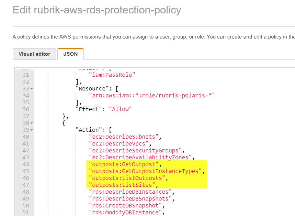Click line number 36 in the gutter
Image resolution: width=295 pixels, height=216 pixels.
(x=26, y=109)
